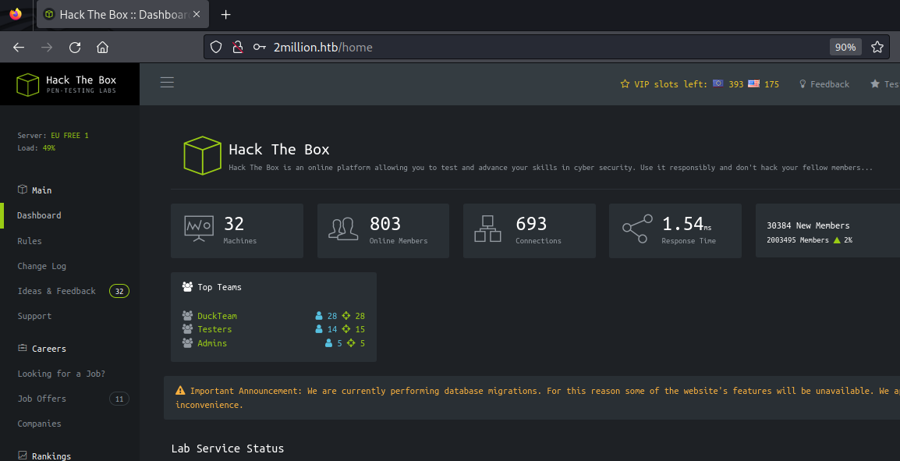
Task: Open the DuckTeam team link
Action: [x=217, y=316]
